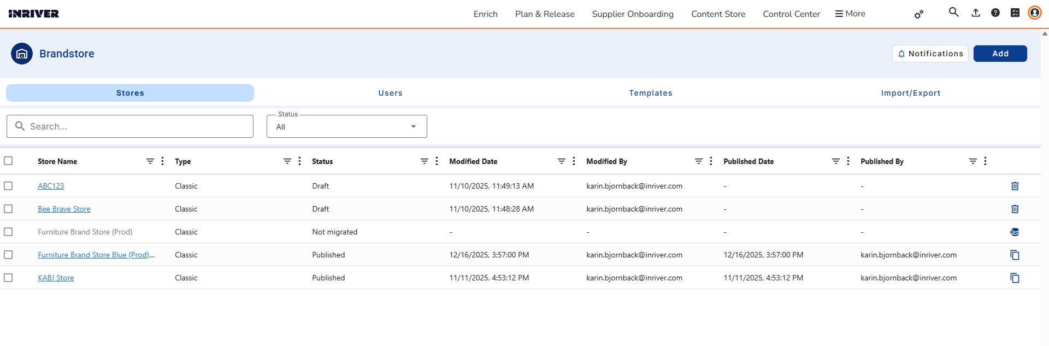Screen dimensions: 1049x346
Task: Tick the checkbox for Furniture Brand Store (Prod) row
Action: coord(8,232)
